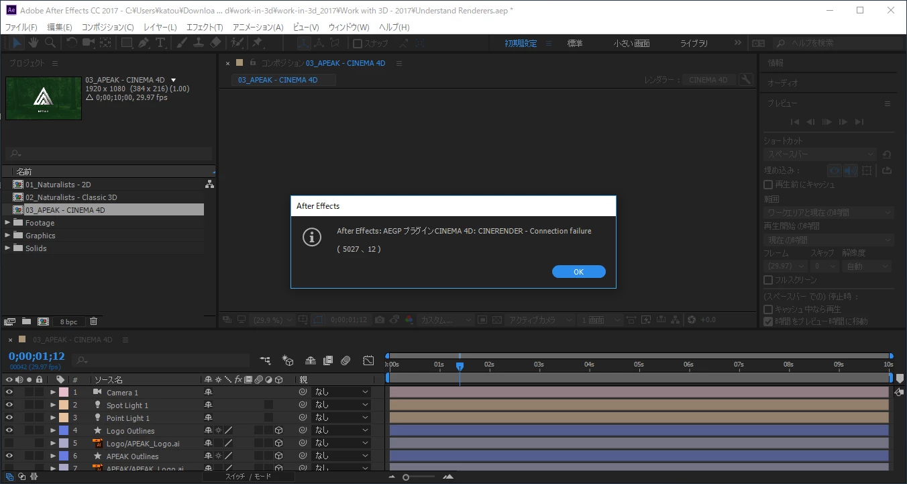
Task: Reset exposure in the viewer
Action: [x=692, y=320]
